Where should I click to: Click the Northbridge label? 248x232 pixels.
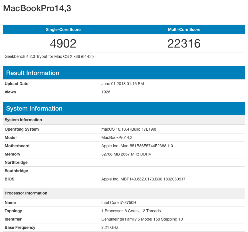[x=16, y=162]
